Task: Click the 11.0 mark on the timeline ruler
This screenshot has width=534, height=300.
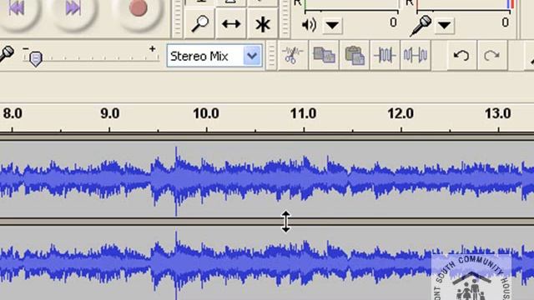Action: coord(303,113)
